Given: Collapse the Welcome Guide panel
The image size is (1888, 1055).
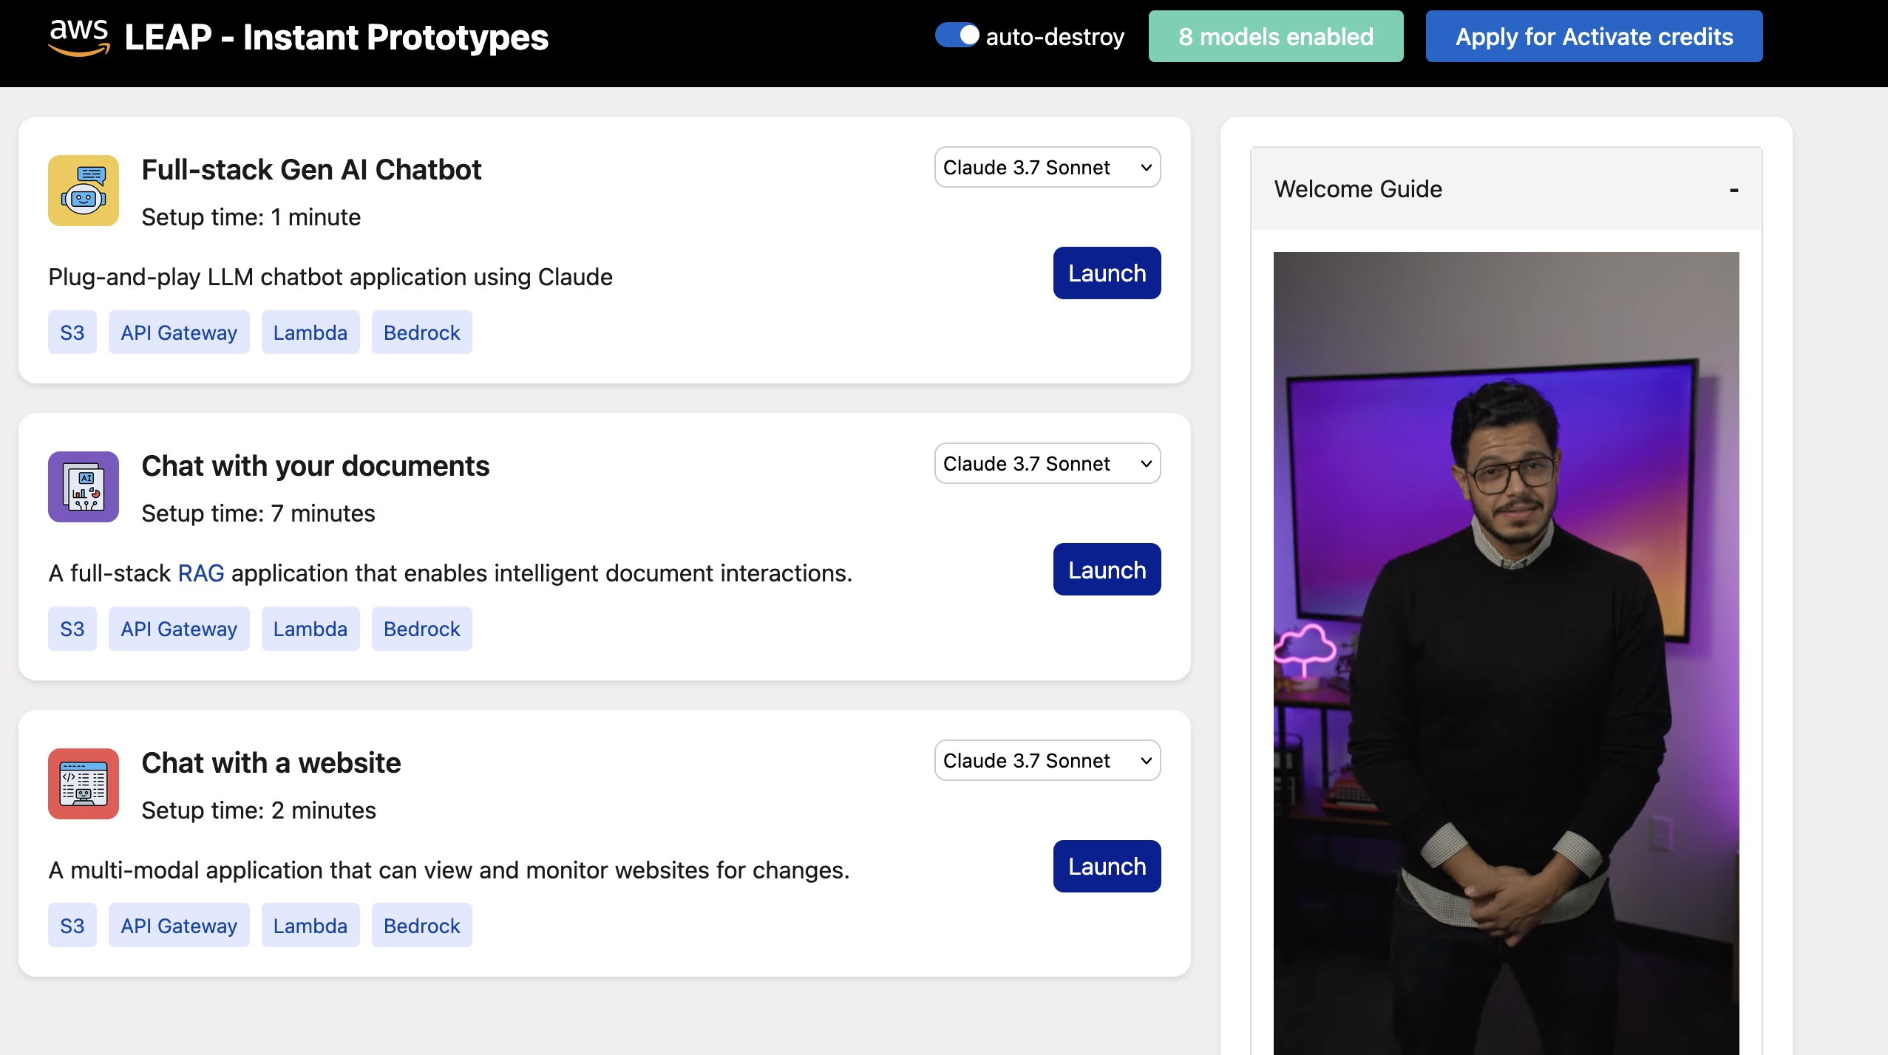Looking at the screenshot, I should (1734, 189).
